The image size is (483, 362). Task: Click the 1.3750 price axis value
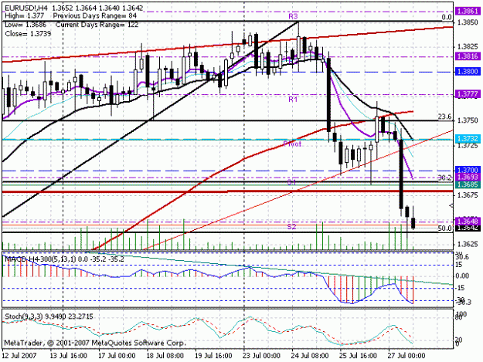click(468, 120)
